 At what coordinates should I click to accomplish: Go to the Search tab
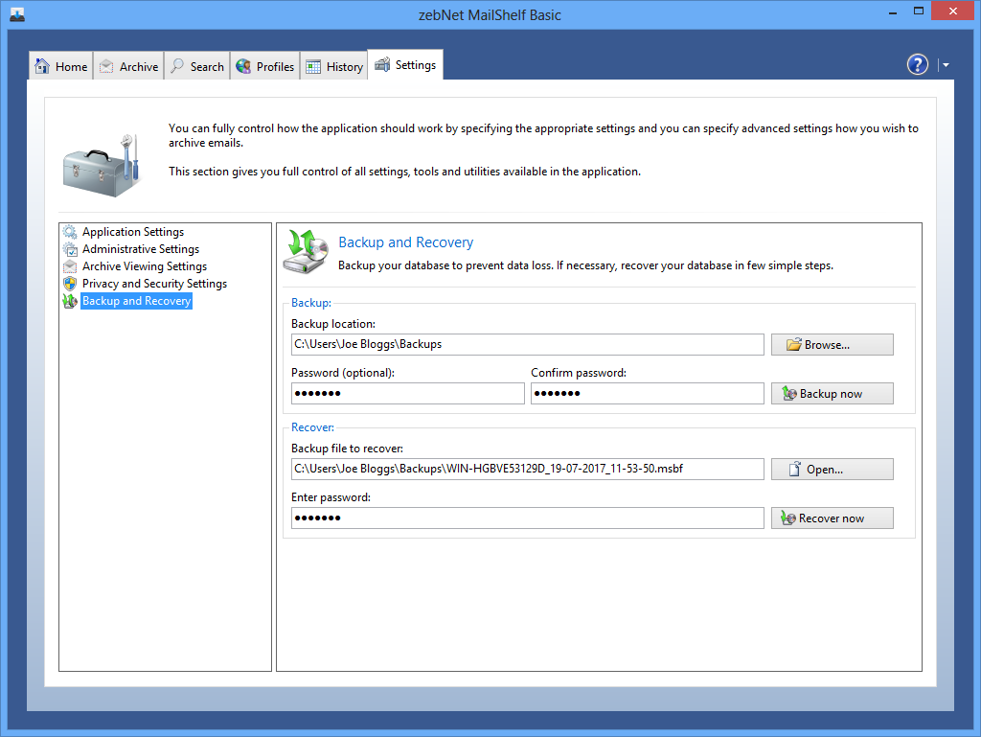pyautogui.click(x=197, y=66)
